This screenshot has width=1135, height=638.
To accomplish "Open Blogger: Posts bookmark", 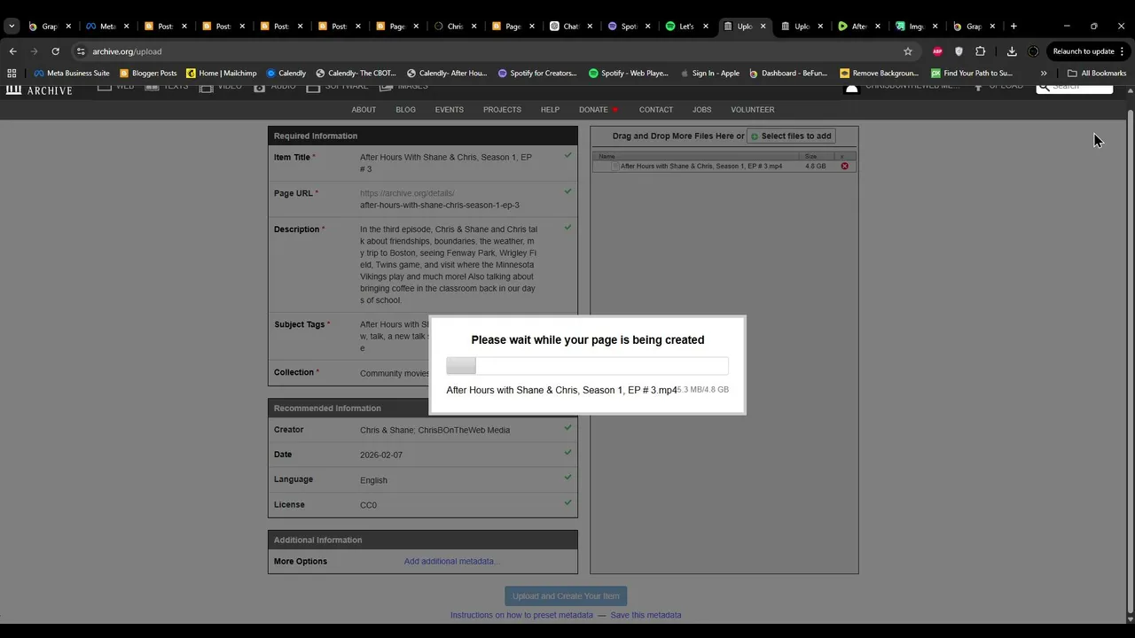I will [148, 73].
